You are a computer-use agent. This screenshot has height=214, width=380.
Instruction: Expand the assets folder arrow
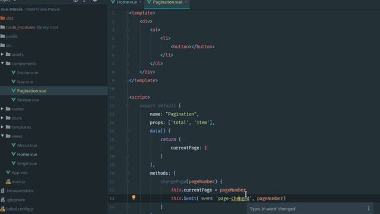[x=2, y=54]
